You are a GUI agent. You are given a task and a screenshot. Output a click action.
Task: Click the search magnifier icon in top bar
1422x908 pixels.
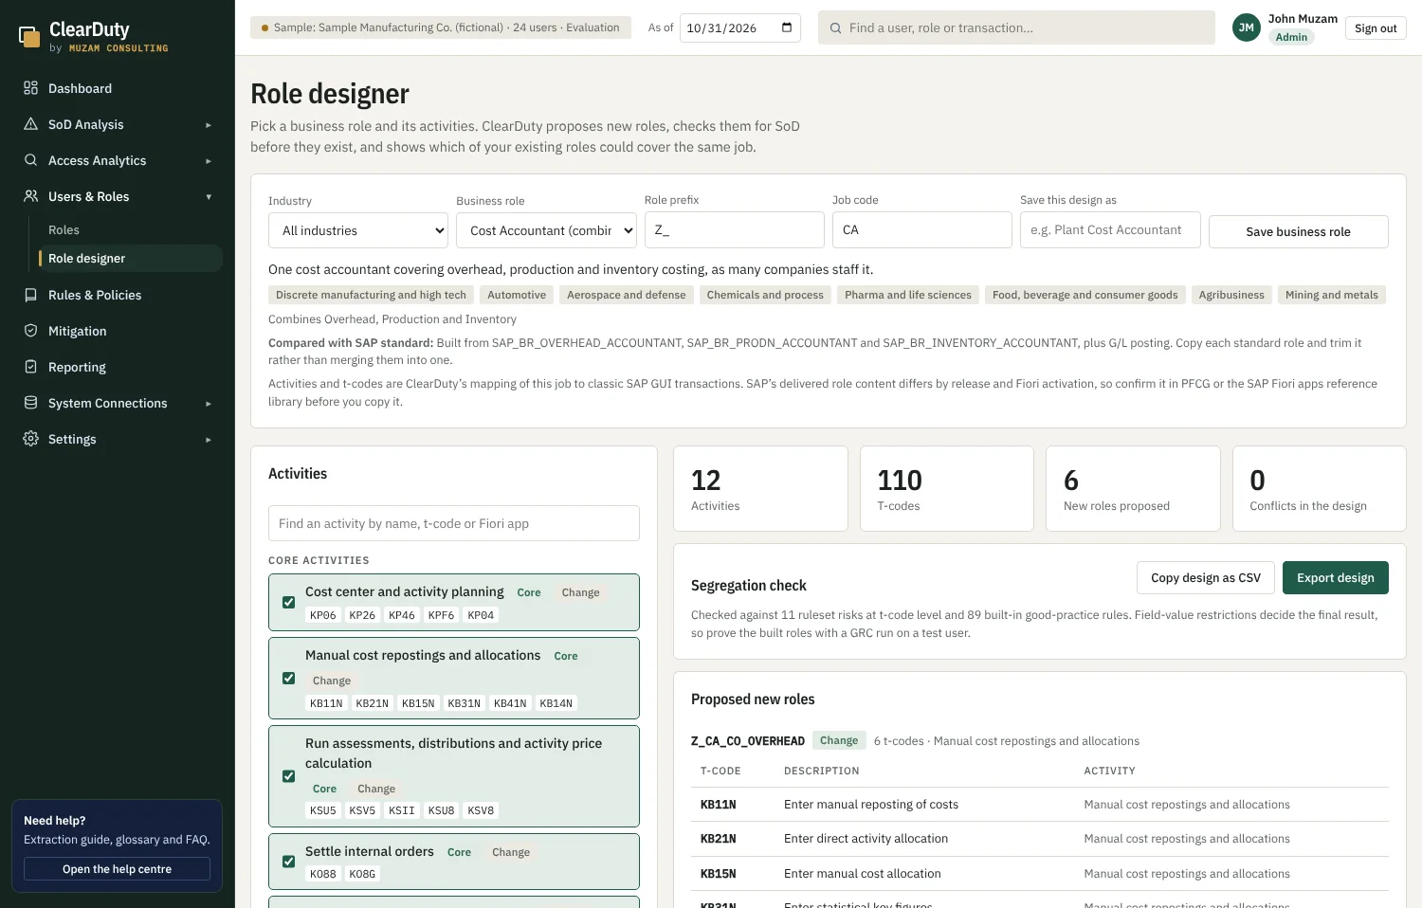point(835,28)
